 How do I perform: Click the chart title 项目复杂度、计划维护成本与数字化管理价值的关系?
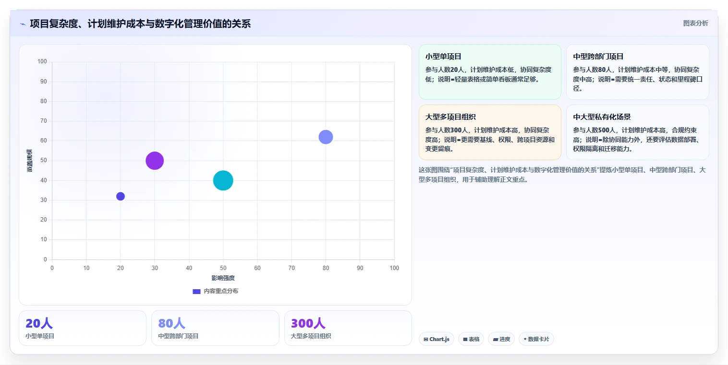(x=140, y=24)
